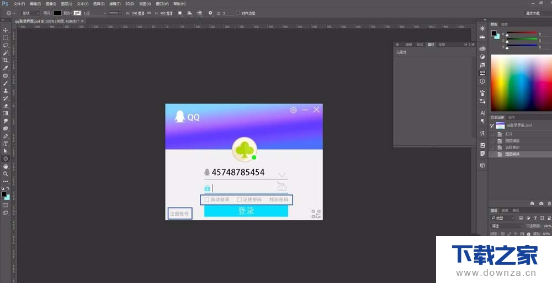Open the stroke width '1 点' dropdown
552x283 pixels.
94,13
